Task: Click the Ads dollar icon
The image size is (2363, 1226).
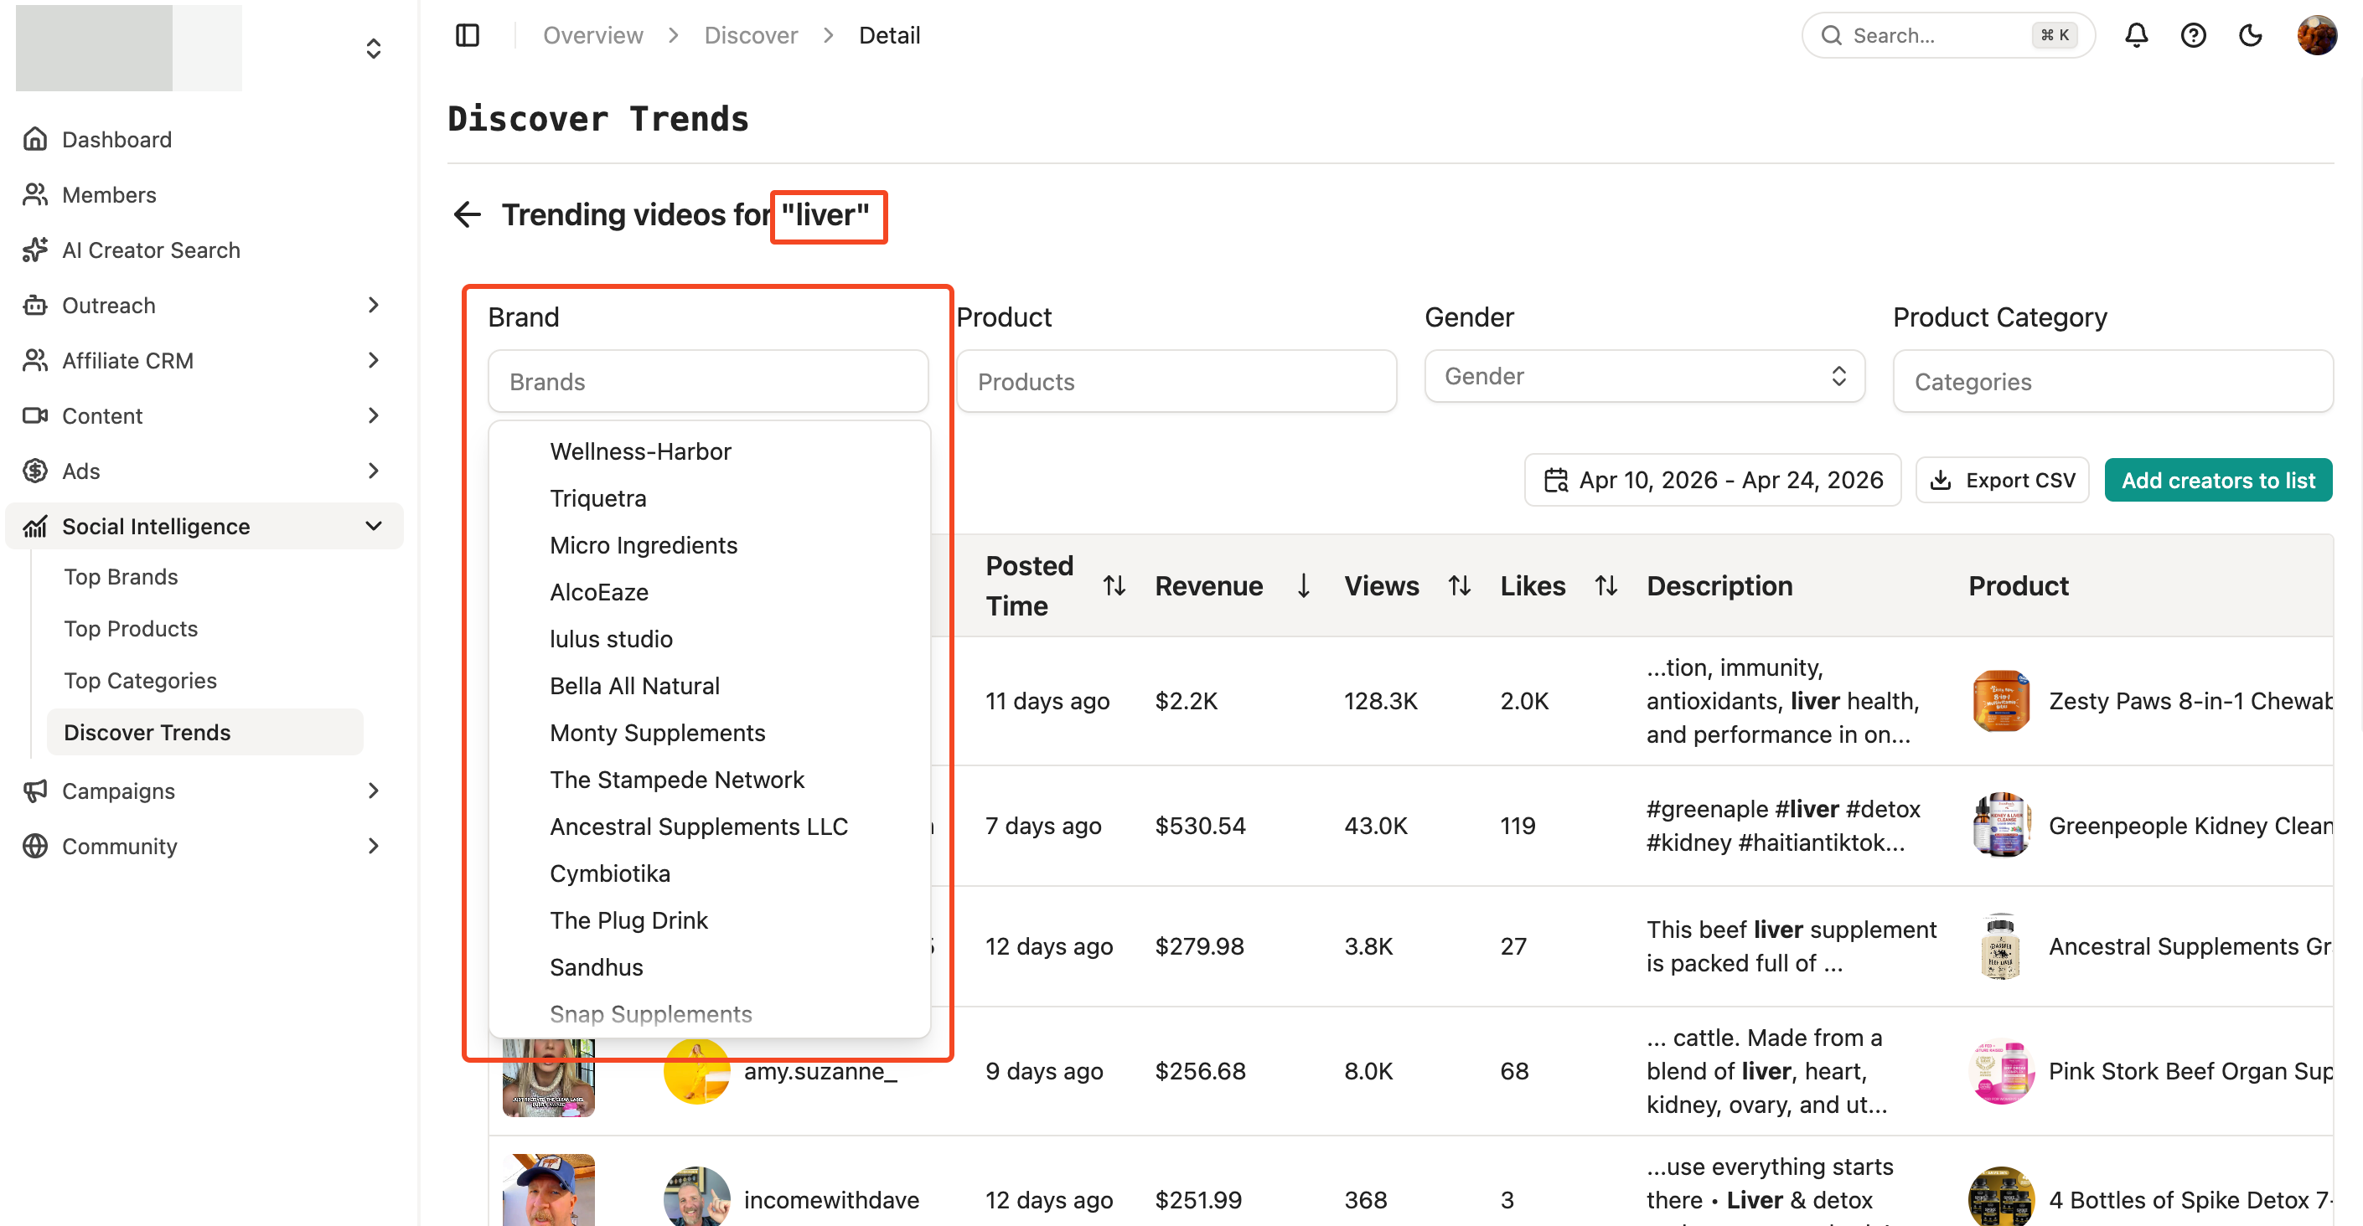Action: (35, 471)
